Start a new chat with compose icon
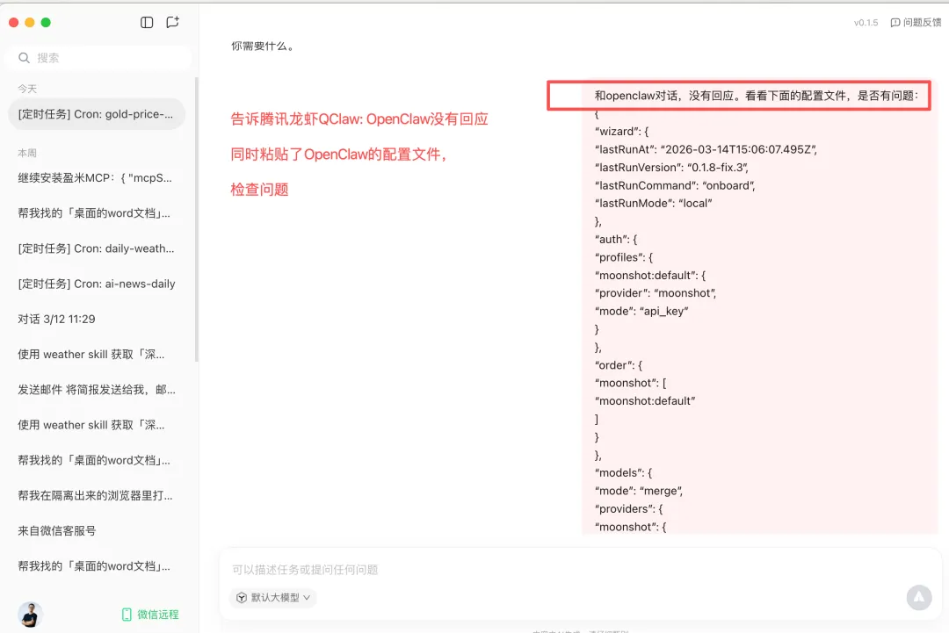Viewport: 949px width, 633px height. tap(172, 22)
